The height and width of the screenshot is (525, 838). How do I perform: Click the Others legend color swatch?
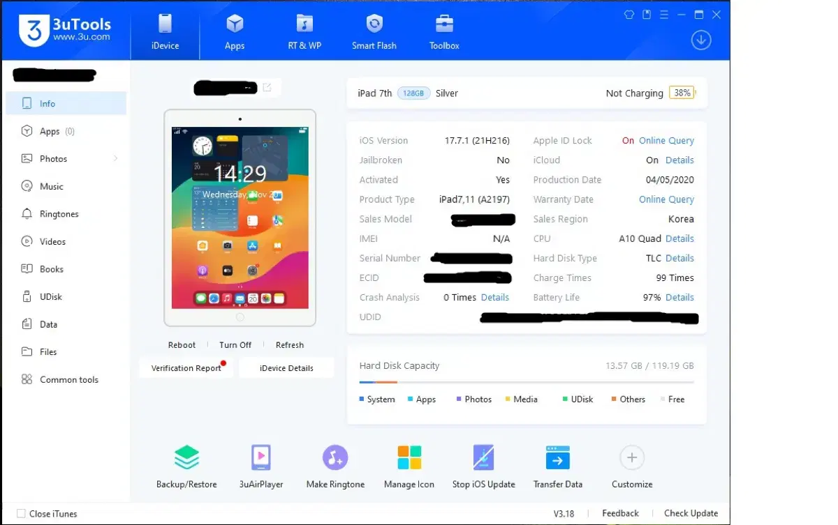click(x=614, y=399)
